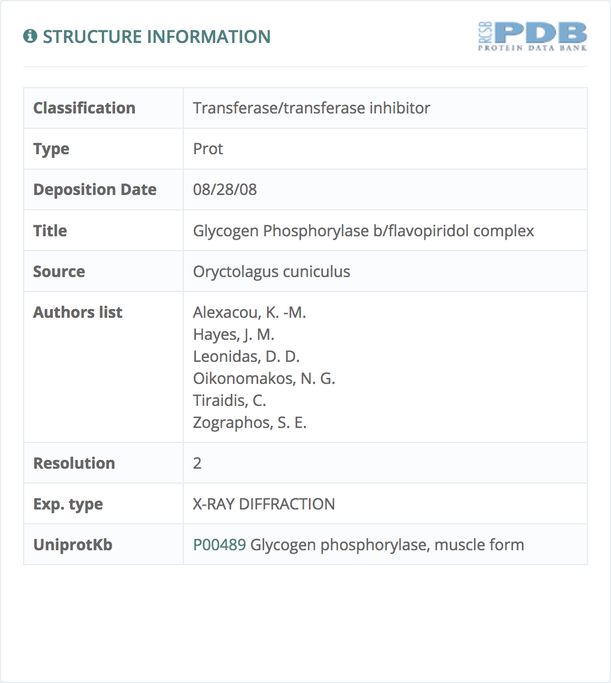
Task: Select the Classification row label
Action: pos(84,108)
